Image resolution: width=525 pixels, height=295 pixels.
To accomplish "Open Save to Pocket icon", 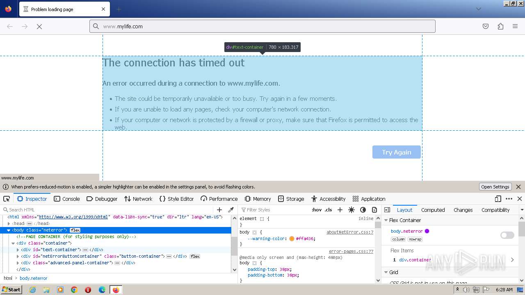I will coord(486,26).
